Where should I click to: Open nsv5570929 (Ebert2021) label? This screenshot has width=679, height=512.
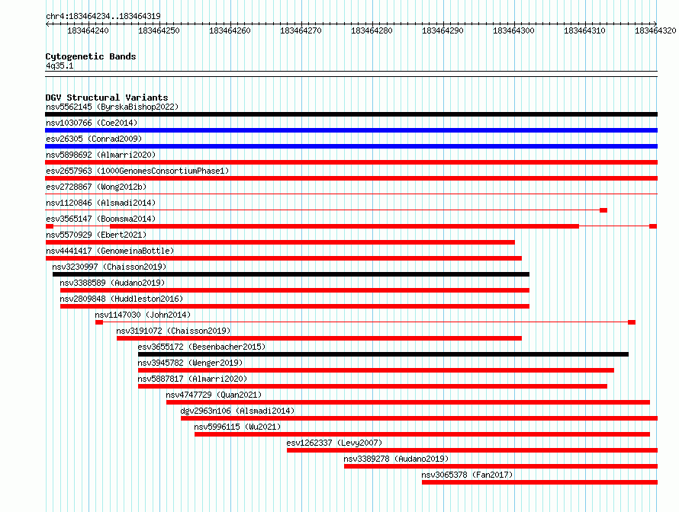[96, 235]
